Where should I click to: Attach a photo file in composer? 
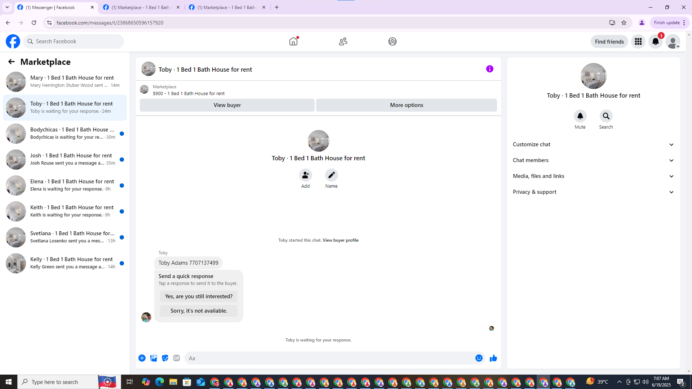(x=154, y=358)
